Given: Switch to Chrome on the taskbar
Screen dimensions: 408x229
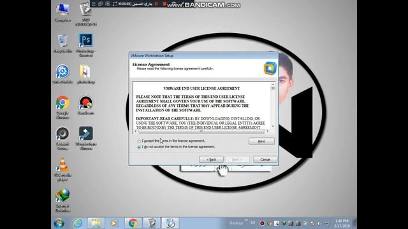Looking at the screenshot, I should pyautogui.click(x=133, y=223).
